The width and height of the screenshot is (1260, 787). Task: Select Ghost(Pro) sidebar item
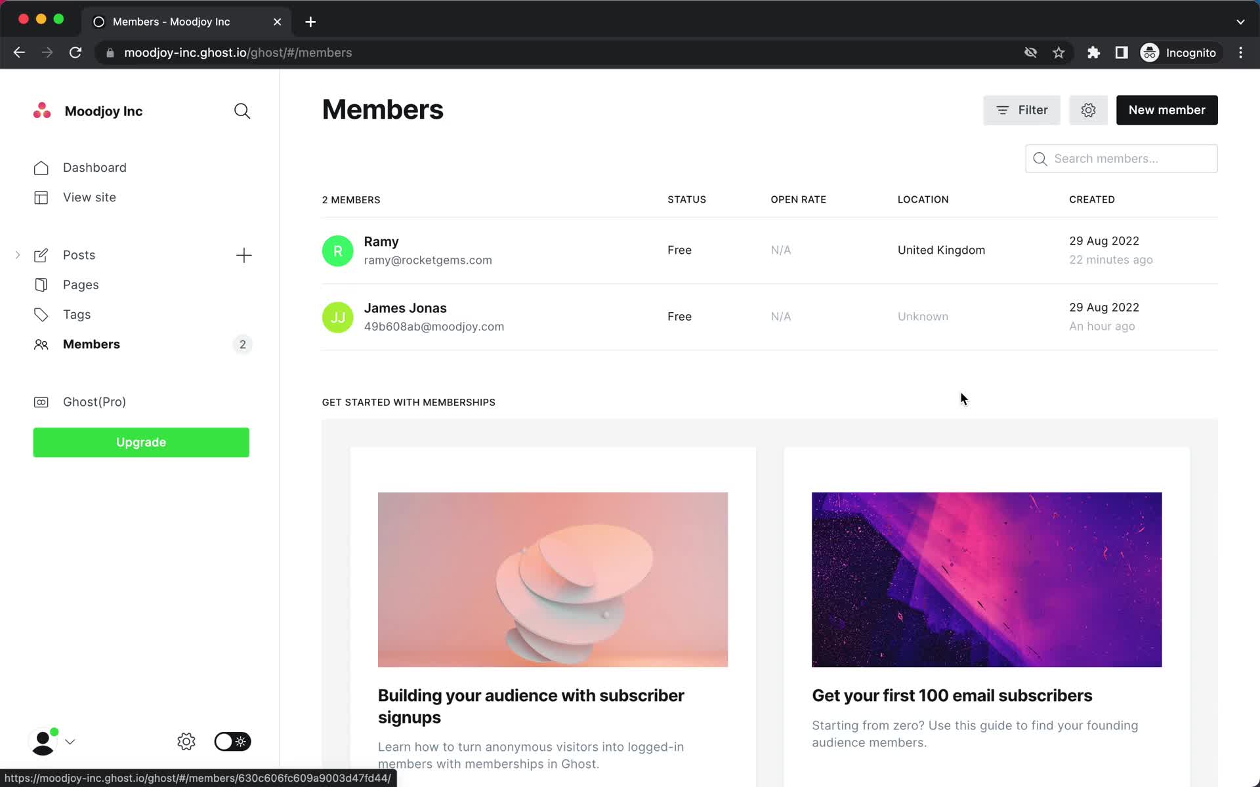point(94,401)
